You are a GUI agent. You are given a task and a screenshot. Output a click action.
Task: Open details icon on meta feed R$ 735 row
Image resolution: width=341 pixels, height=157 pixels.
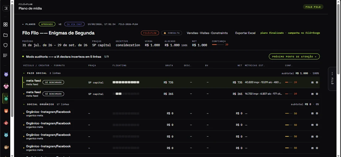pyautogui.click(x=312, y=83)
